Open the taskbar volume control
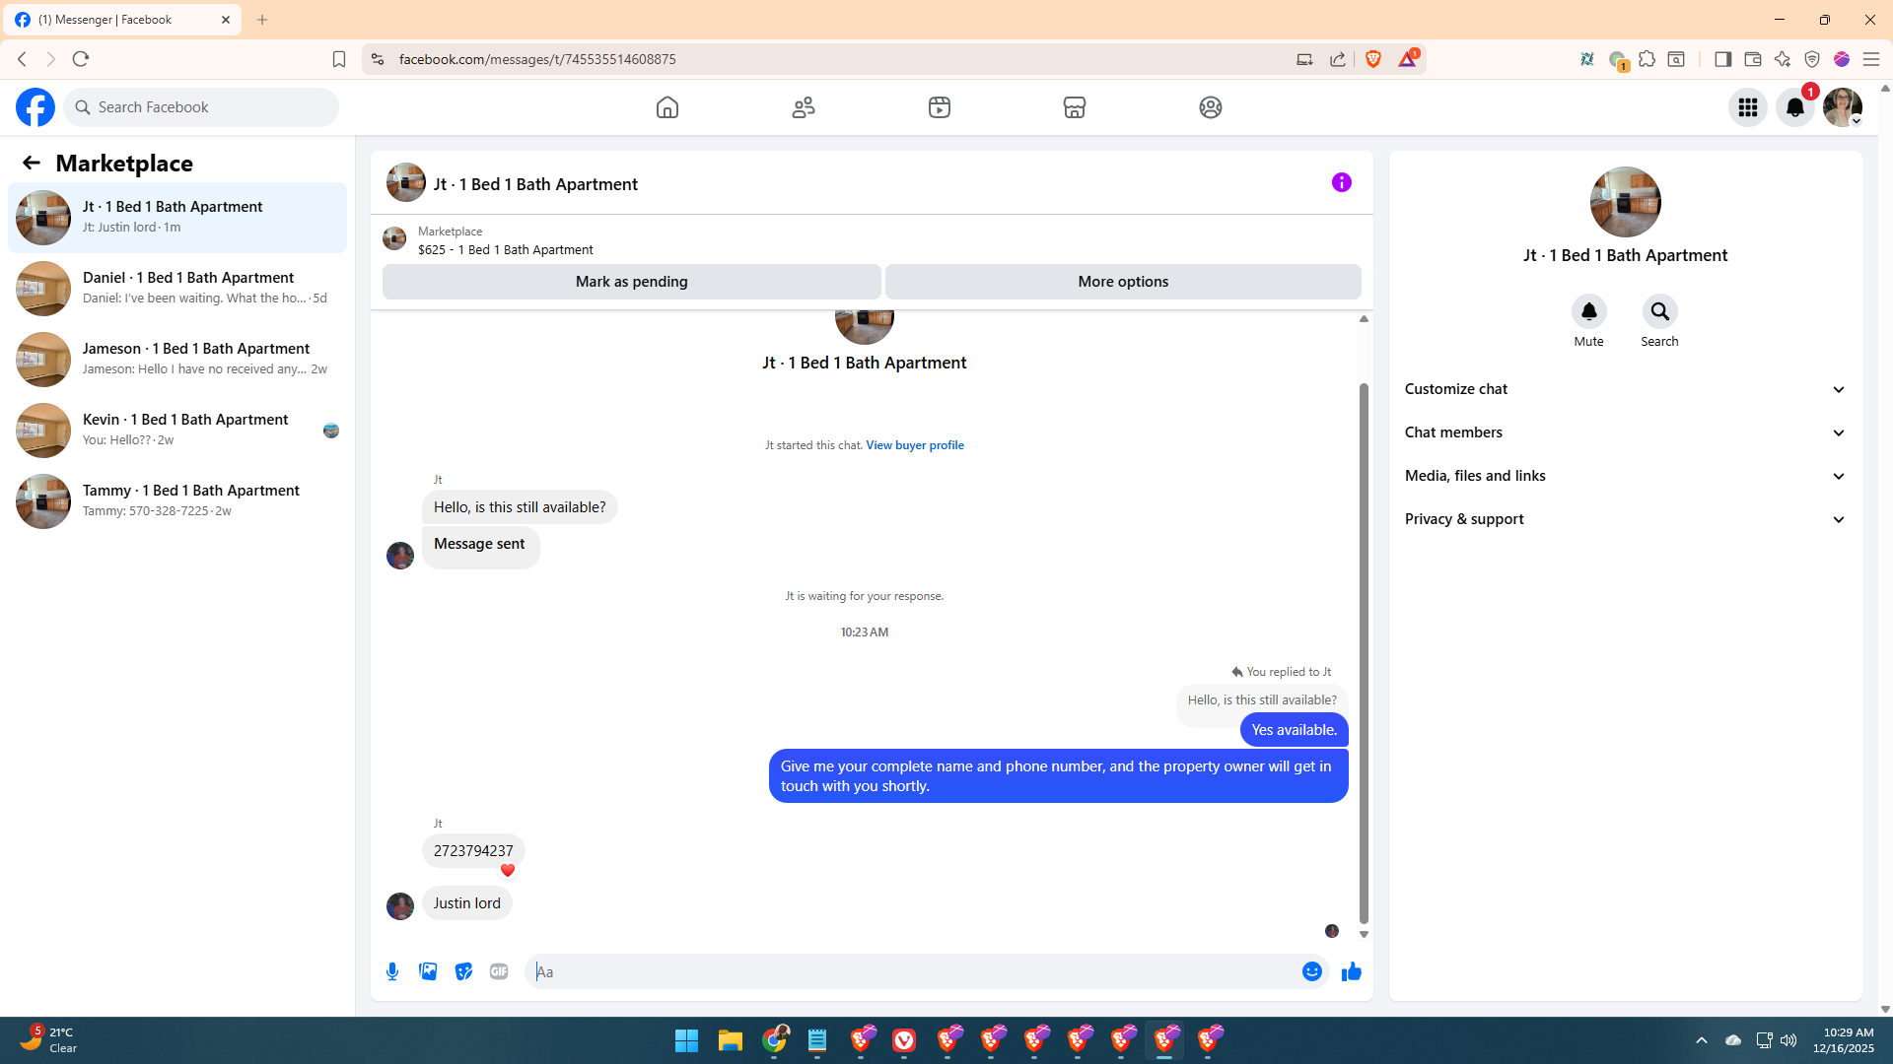 tap(1788, 1040)
